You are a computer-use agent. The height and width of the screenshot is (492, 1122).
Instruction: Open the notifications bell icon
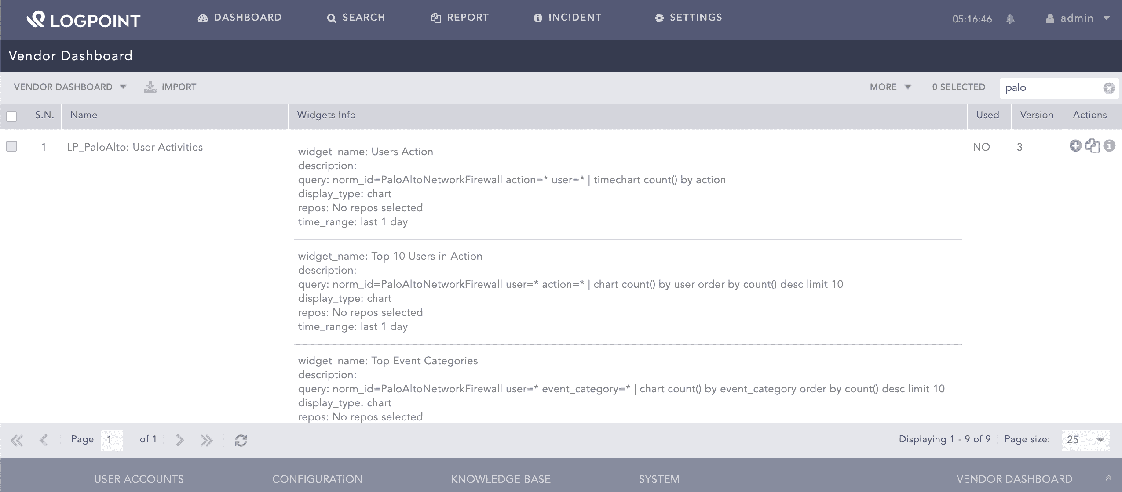coord(1010,19)
